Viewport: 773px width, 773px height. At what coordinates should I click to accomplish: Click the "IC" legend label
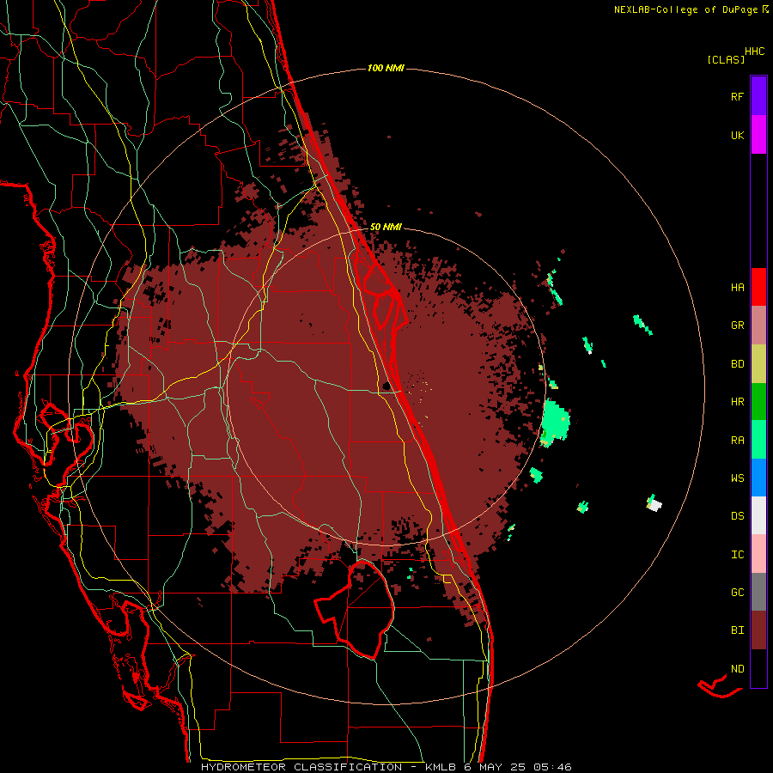click(x=737, y=555)
